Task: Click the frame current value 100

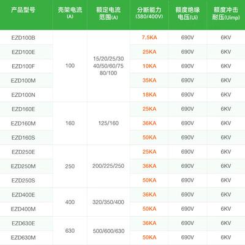Action: pyautogui.click(x=70, y=66)
